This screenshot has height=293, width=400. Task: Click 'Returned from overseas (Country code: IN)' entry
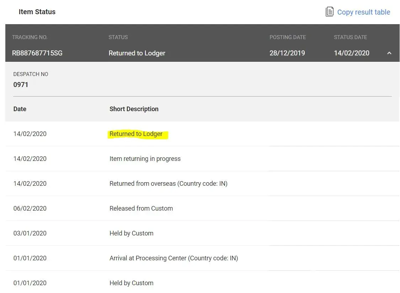(x=168, y=184)
